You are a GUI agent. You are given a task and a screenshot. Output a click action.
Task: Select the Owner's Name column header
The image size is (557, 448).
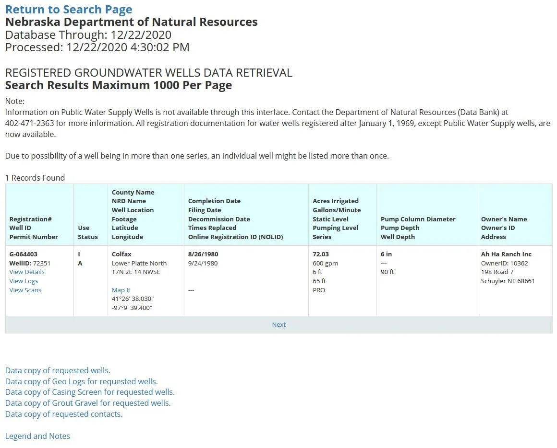coord(504,219)
